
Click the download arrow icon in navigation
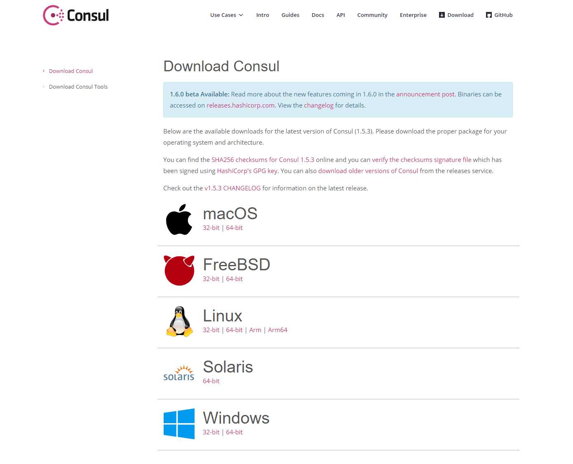442,15
